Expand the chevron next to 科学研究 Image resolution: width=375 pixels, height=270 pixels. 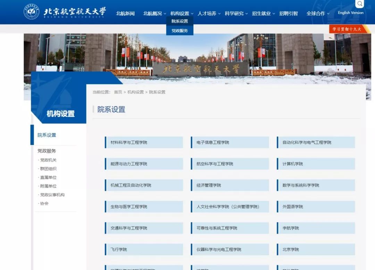[x=247, y=14]
